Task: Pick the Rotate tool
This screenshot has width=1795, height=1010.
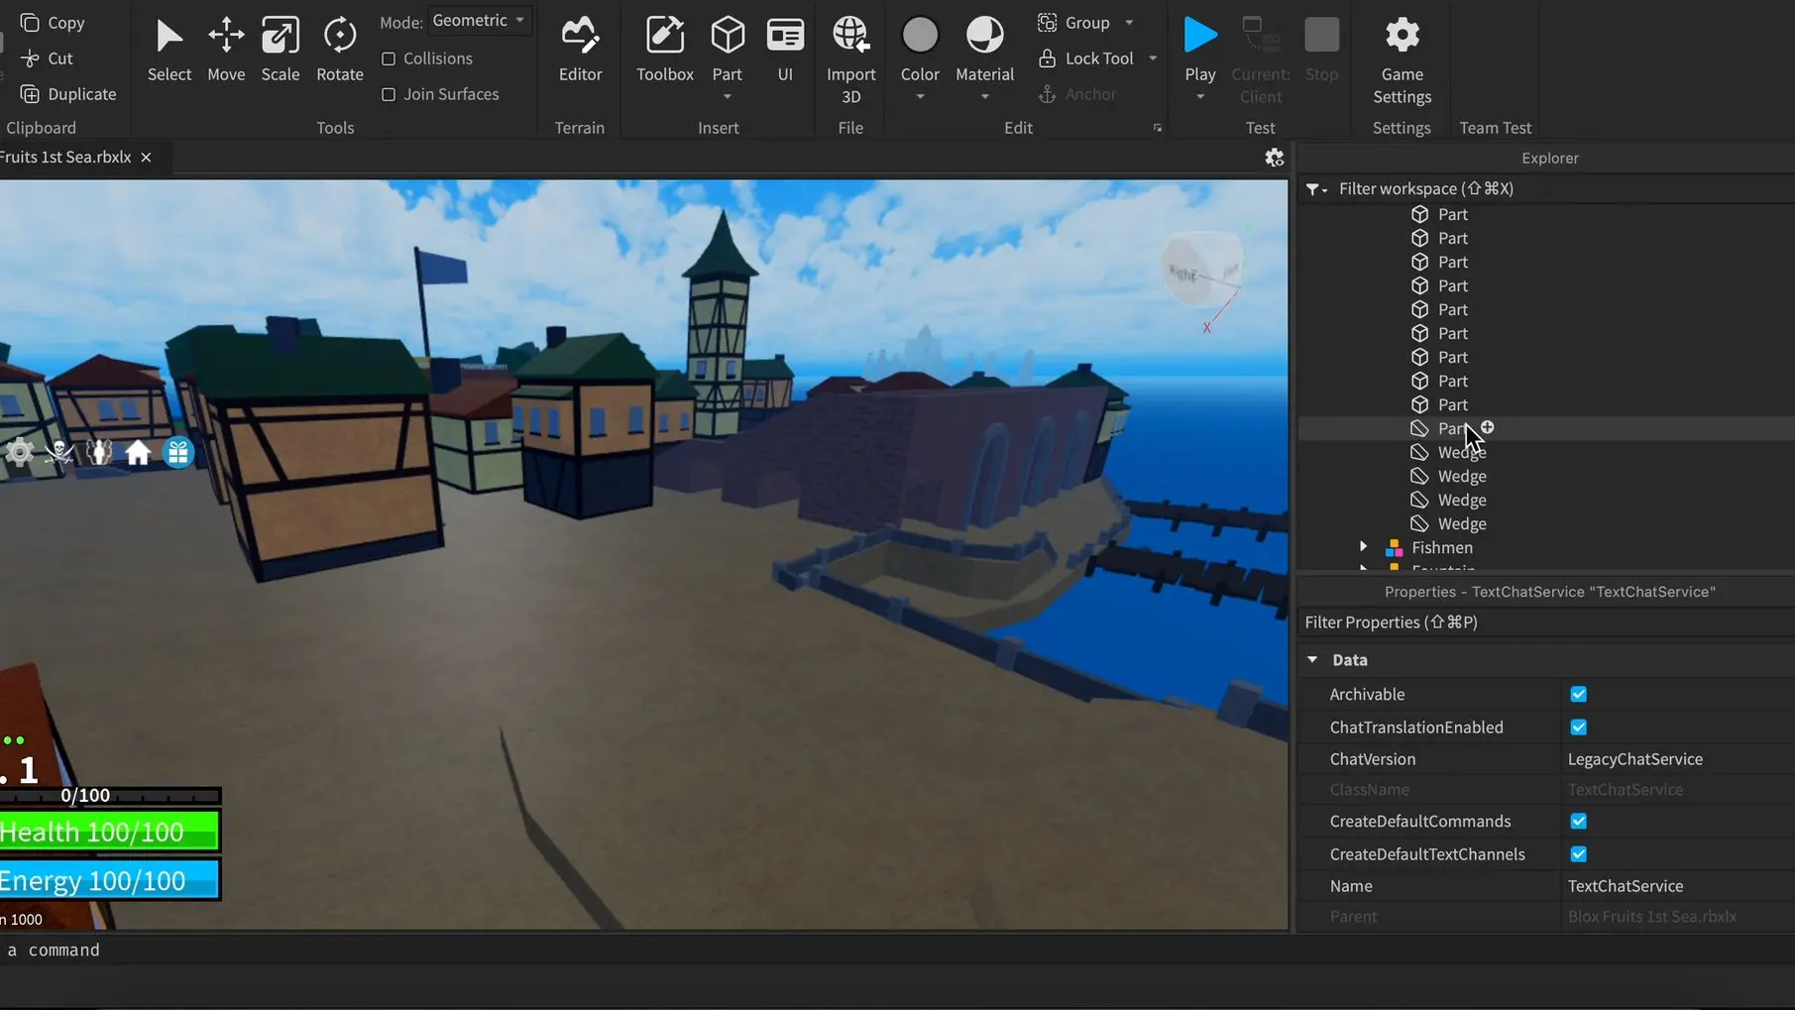Action: pos(340,50)
